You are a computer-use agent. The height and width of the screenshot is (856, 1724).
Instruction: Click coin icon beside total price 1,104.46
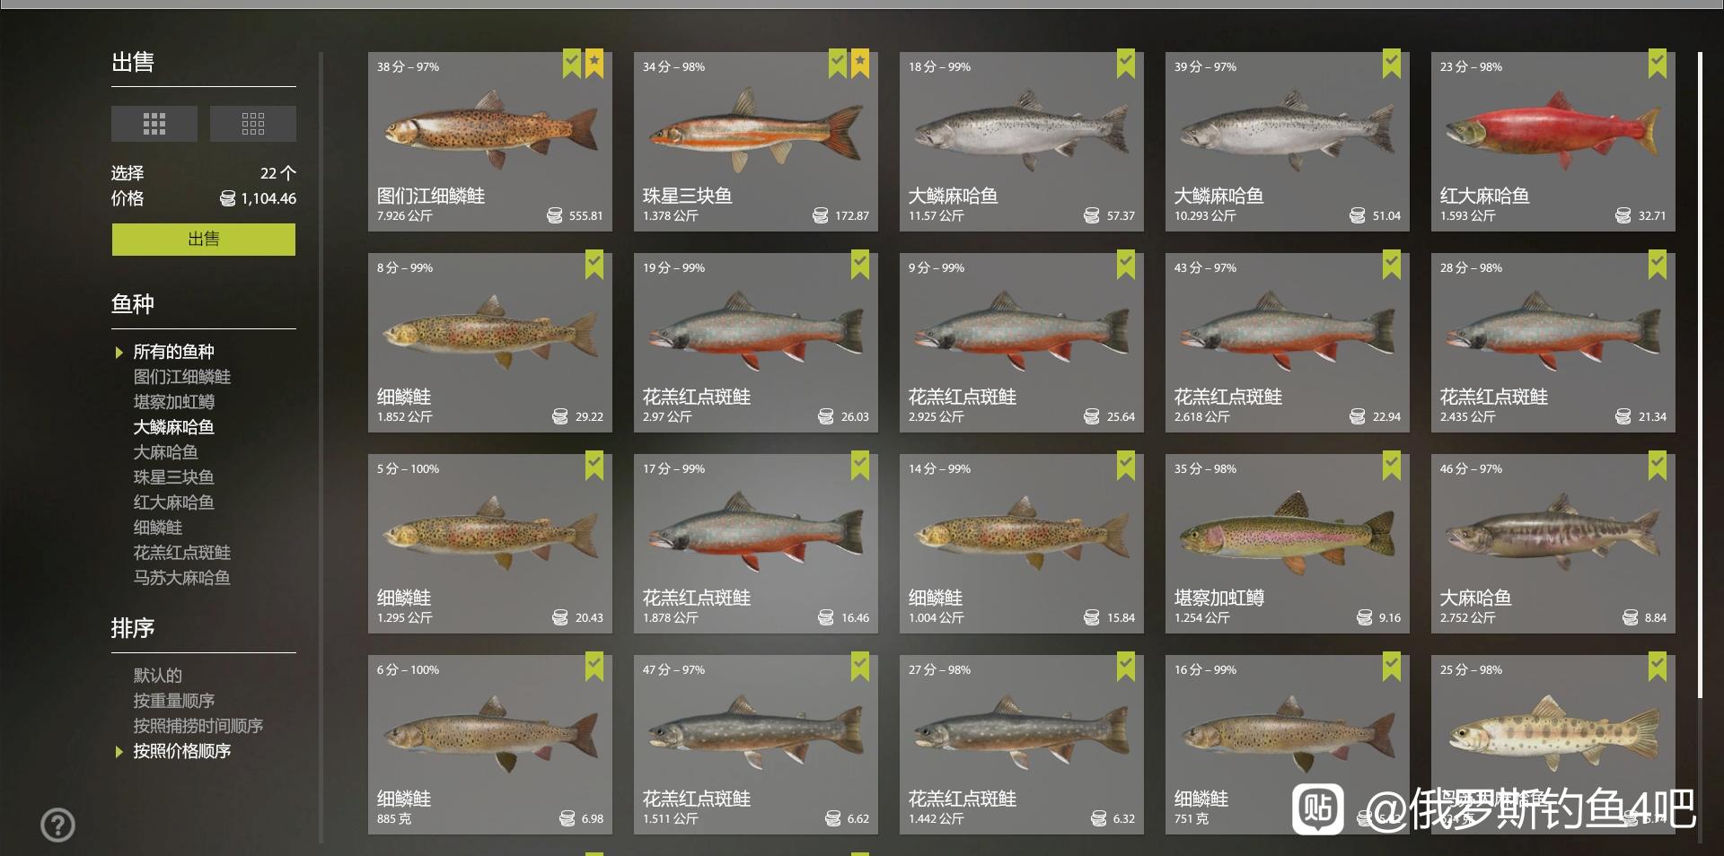click(x=228, y=198)
